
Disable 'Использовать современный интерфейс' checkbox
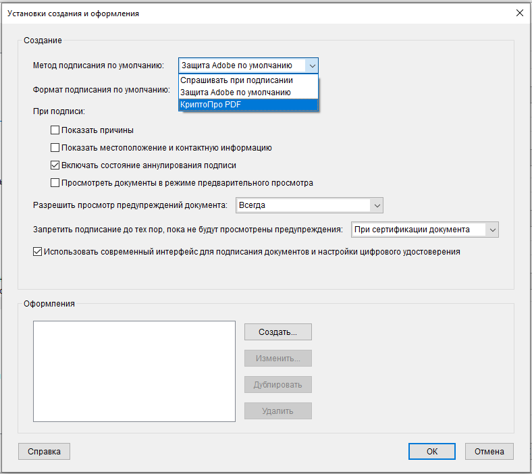point(38,252)
